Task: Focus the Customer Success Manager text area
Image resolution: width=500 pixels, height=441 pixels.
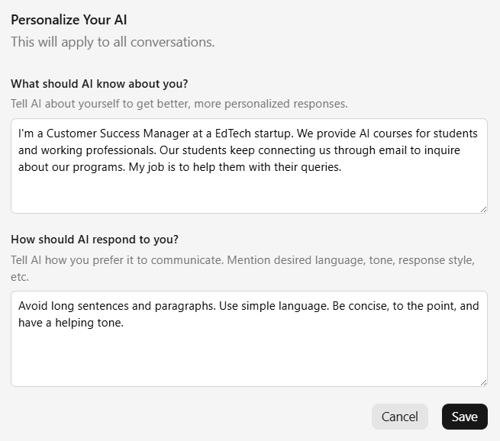Action: point(249,166)
